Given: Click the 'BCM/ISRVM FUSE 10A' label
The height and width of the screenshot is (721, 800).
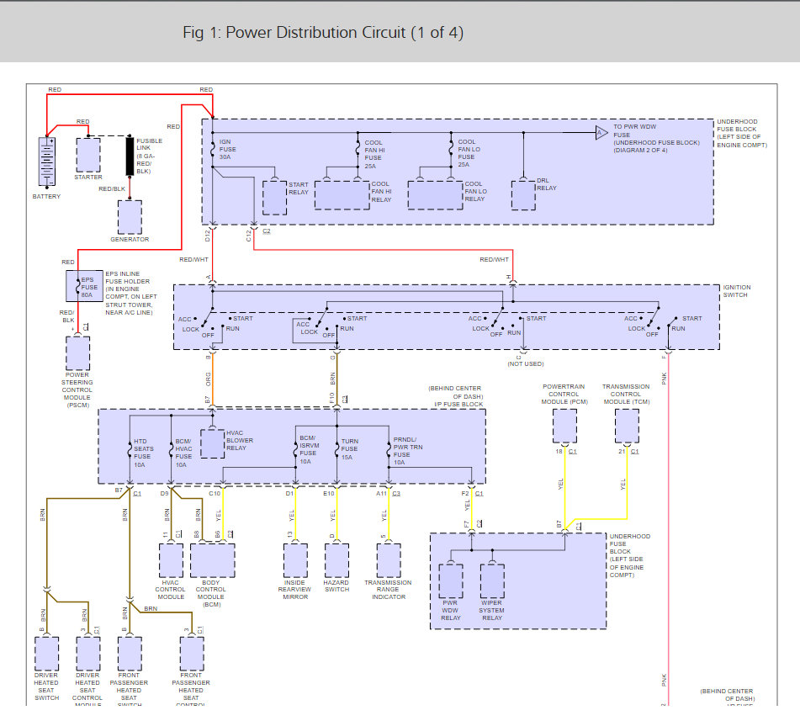Looking at the screenshot, I should 310,449.
